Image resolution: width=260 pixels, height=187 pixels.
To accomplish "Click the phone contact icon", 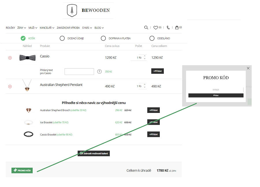I will pos(168,27).
